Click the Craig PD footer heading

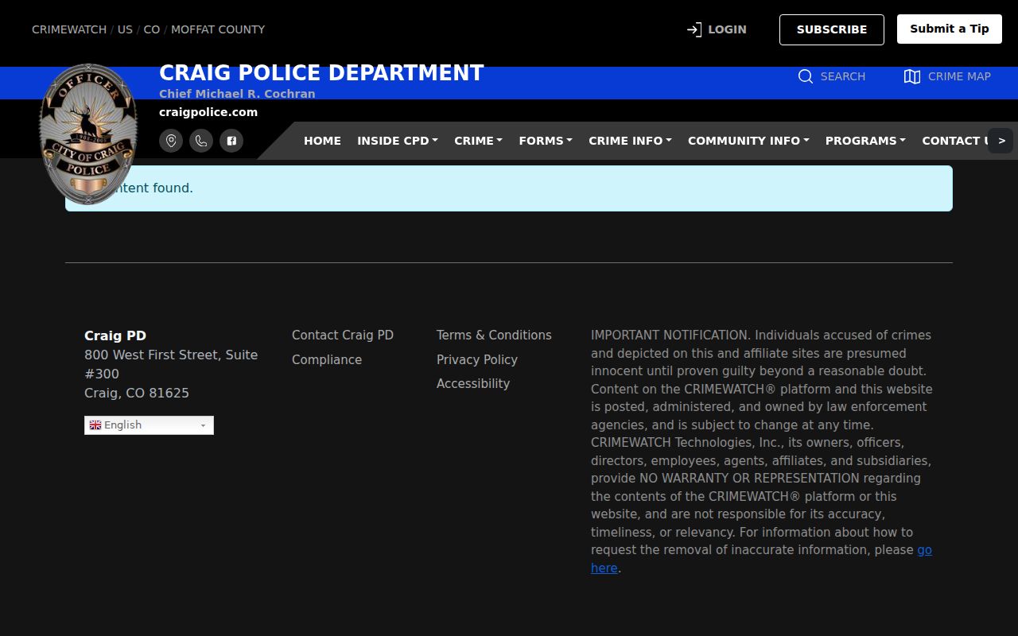pyautogui.click(x=115, y=335)
